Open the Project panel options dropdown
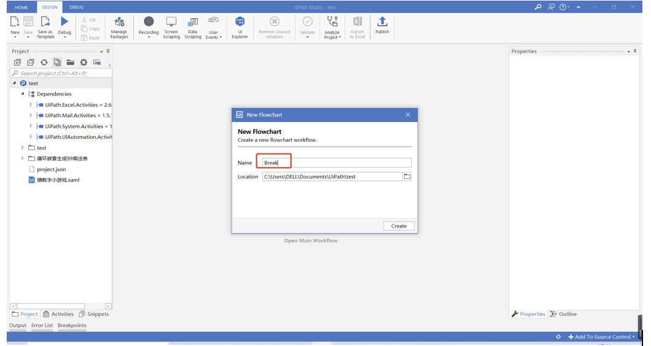 (x=102, y=52)
